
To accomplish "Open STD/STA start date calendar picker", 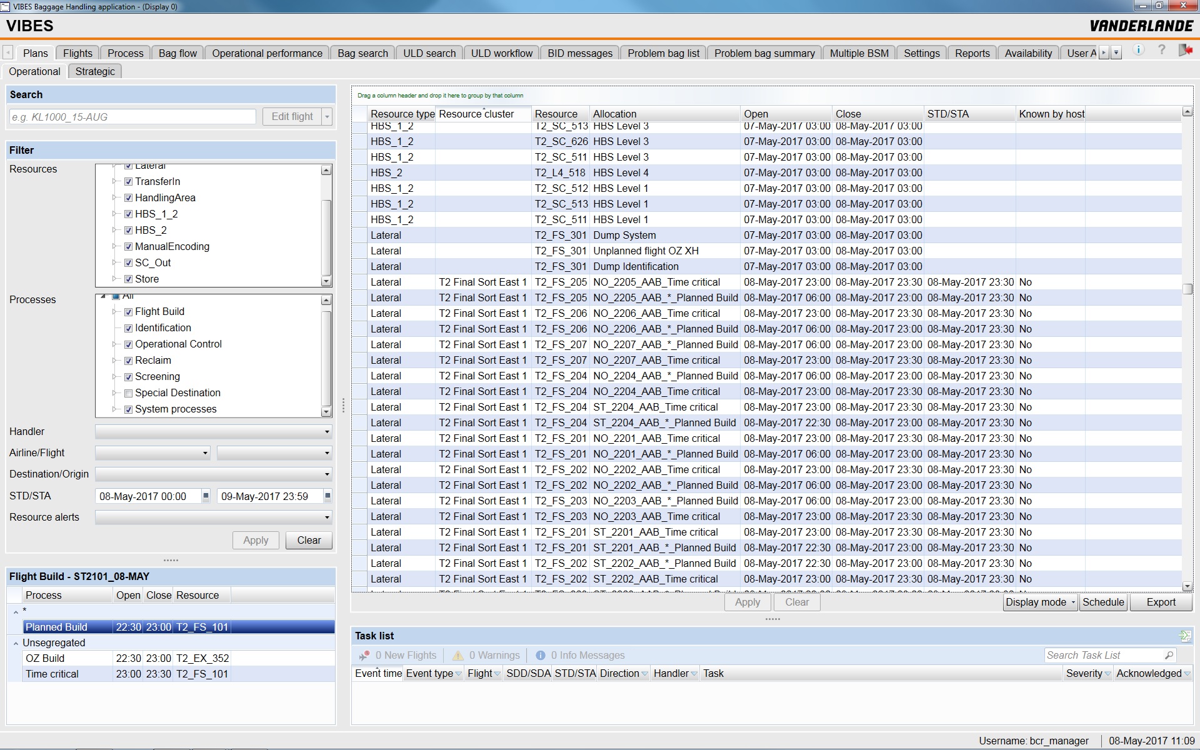I will click(x=206, y=496).
